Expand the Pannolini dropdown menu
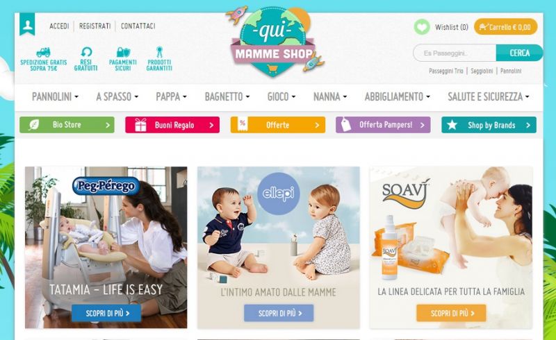This screenshot has width=556, height=340. click(55, 96)
